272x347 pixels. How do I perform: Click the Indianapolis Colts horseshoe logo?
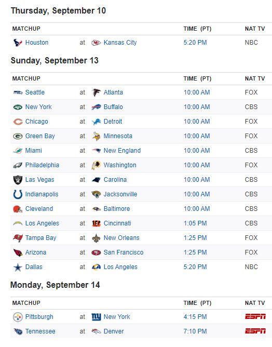coord(18,194)
